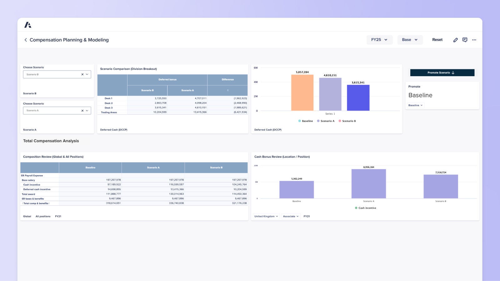
Task: Click the sort icon in the Difference column header
Action: point(227,90)
